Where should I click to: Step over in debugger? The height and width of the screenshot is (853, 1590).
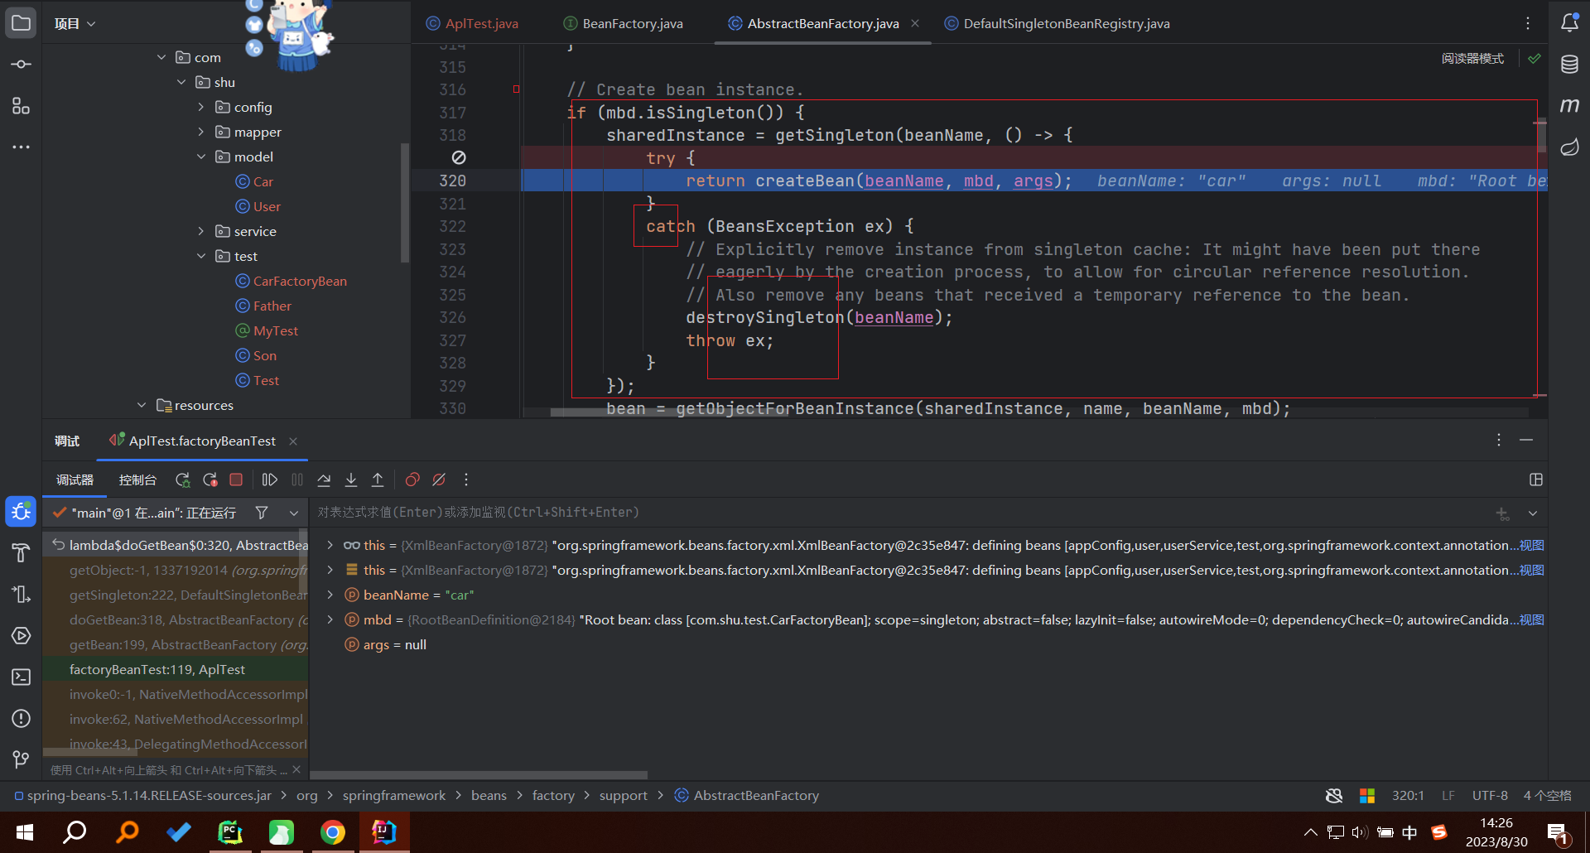click(324, 480)
